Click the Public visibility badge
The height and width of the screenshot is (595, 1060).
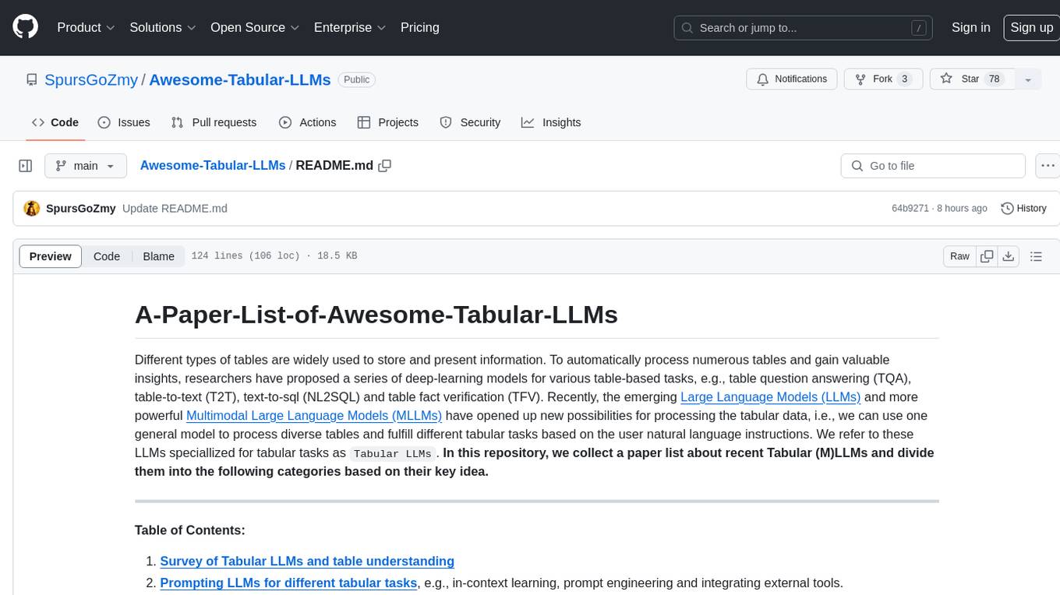point(357,79)
